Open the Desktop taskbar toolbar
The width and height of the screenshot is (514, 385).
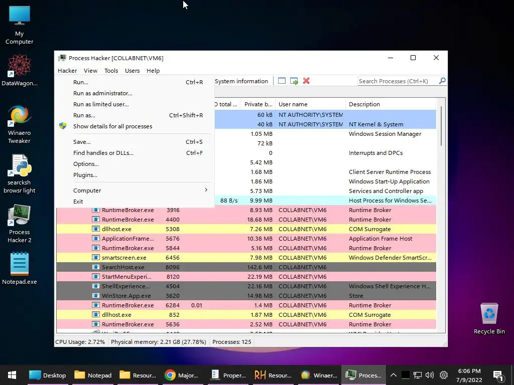tap(48, 375)
